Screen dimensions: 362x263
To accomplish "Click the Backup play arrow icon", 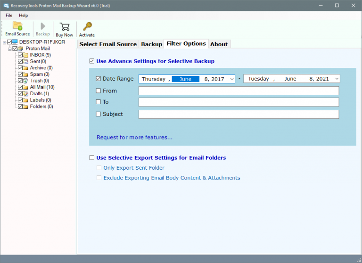I will pyautogui.click(x=43, y=26).
